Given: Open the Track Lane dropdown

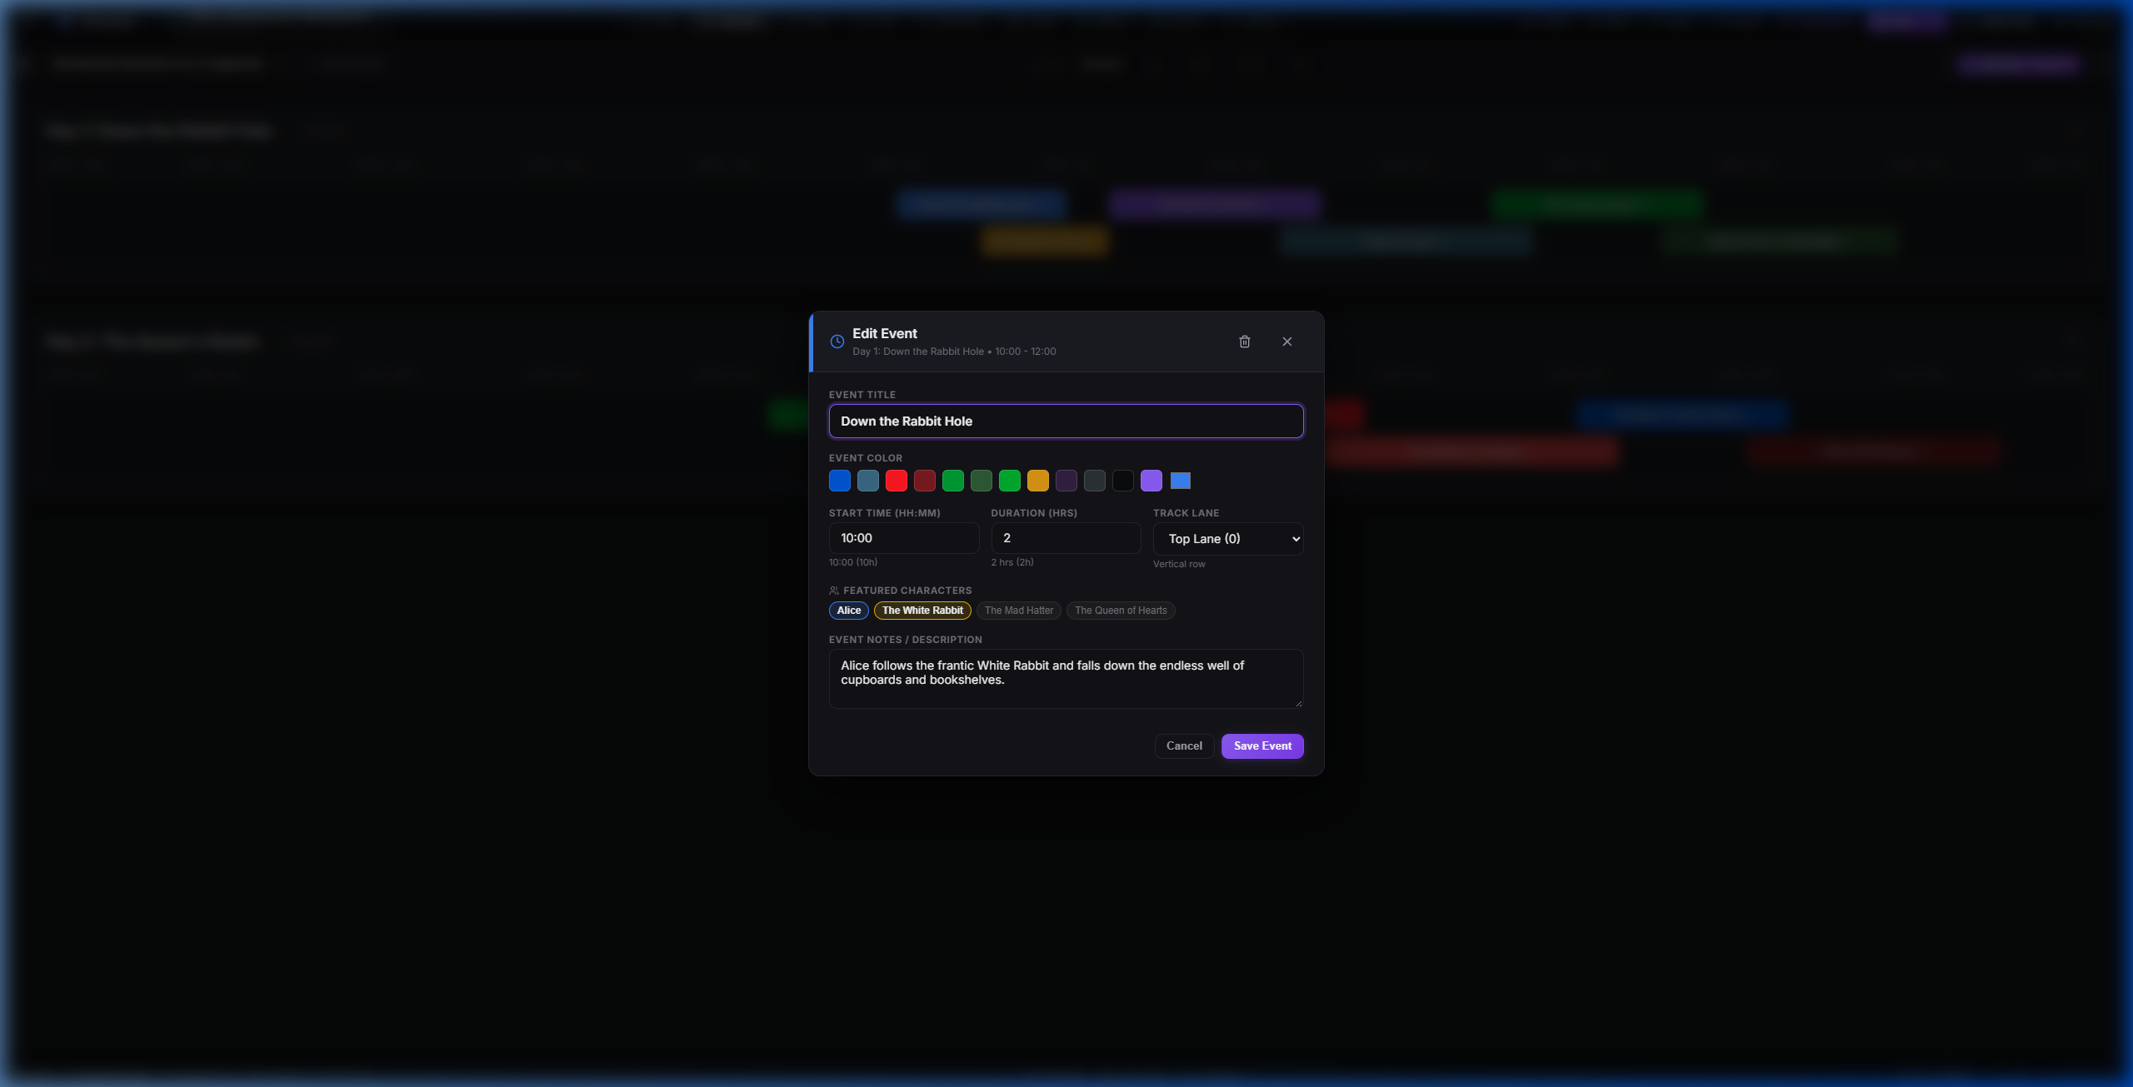Looking at the screenshot, I should pos(1227,539).
